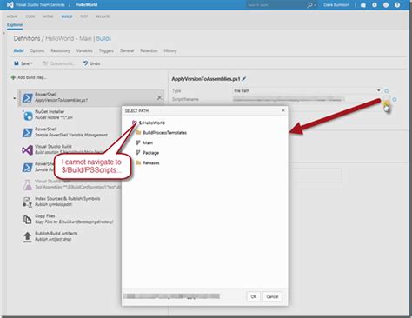Click the Definitions breadcrumb

pos(27,38)
